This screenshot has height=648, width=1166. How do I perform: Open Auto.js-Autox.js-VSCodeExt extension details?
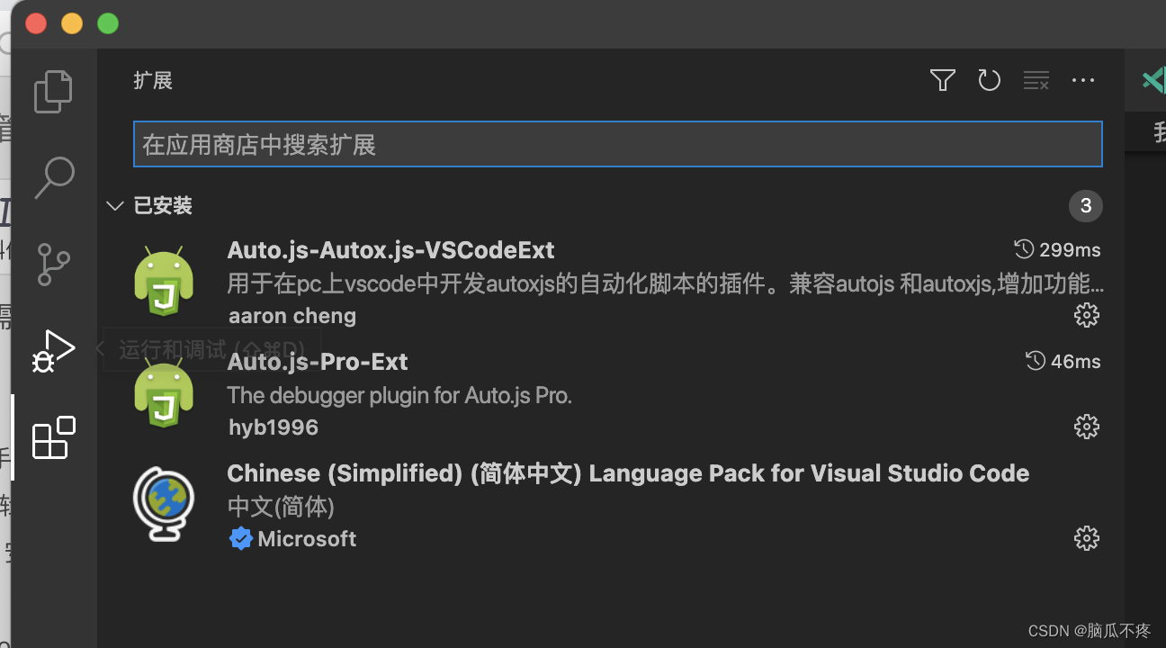390,249
